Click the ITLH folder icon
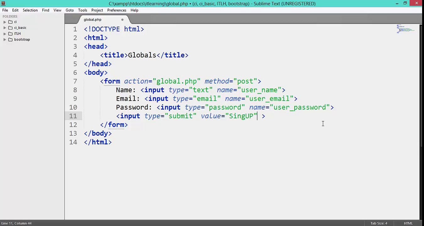The width and height of the screenshot is (424, 226). [x=10, y=34]
